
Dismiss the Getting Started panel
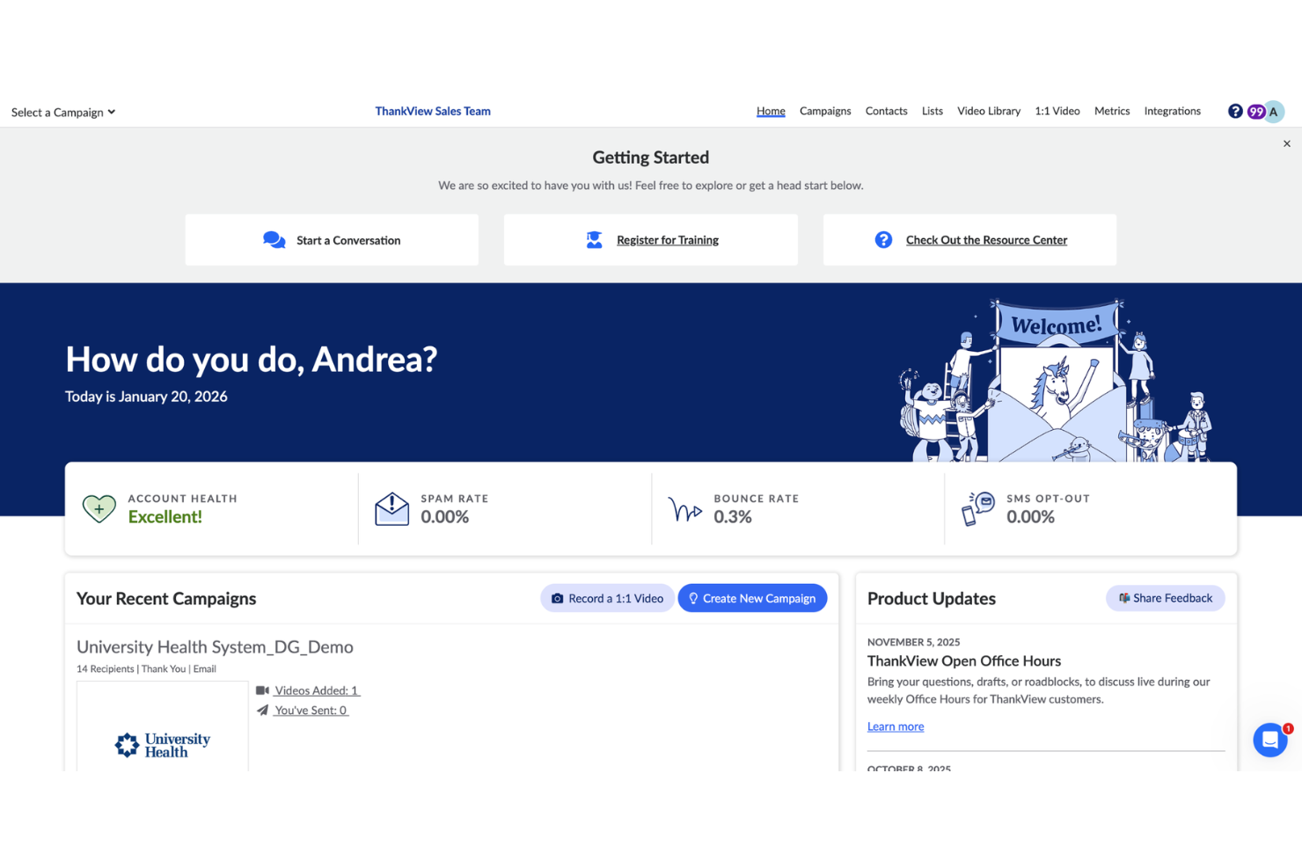click(1286, 143)
